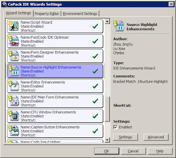
Task: Select the Name:Script Wizard row text
Action: pyautogui.click(x=37, y=22)
